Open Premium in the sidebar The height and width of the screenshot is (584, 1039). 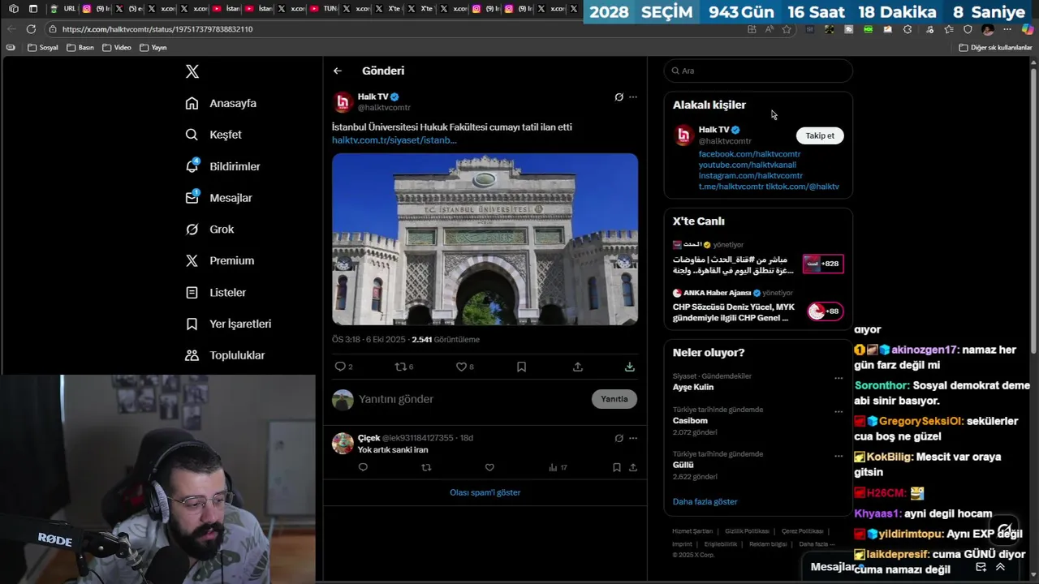(220, 260)
